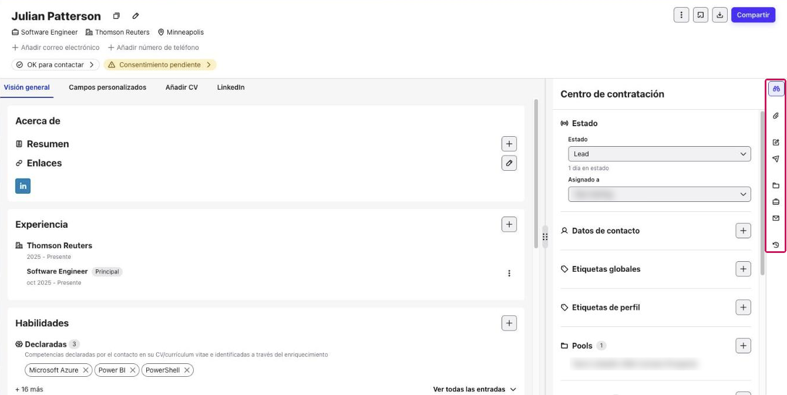Screen dimensions: 787x395
Task: Edit Enlaces with the pencil button
Action: point(509,163)
